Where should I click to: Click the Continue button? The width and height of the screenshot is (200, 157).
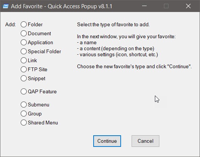click(107, 141)
